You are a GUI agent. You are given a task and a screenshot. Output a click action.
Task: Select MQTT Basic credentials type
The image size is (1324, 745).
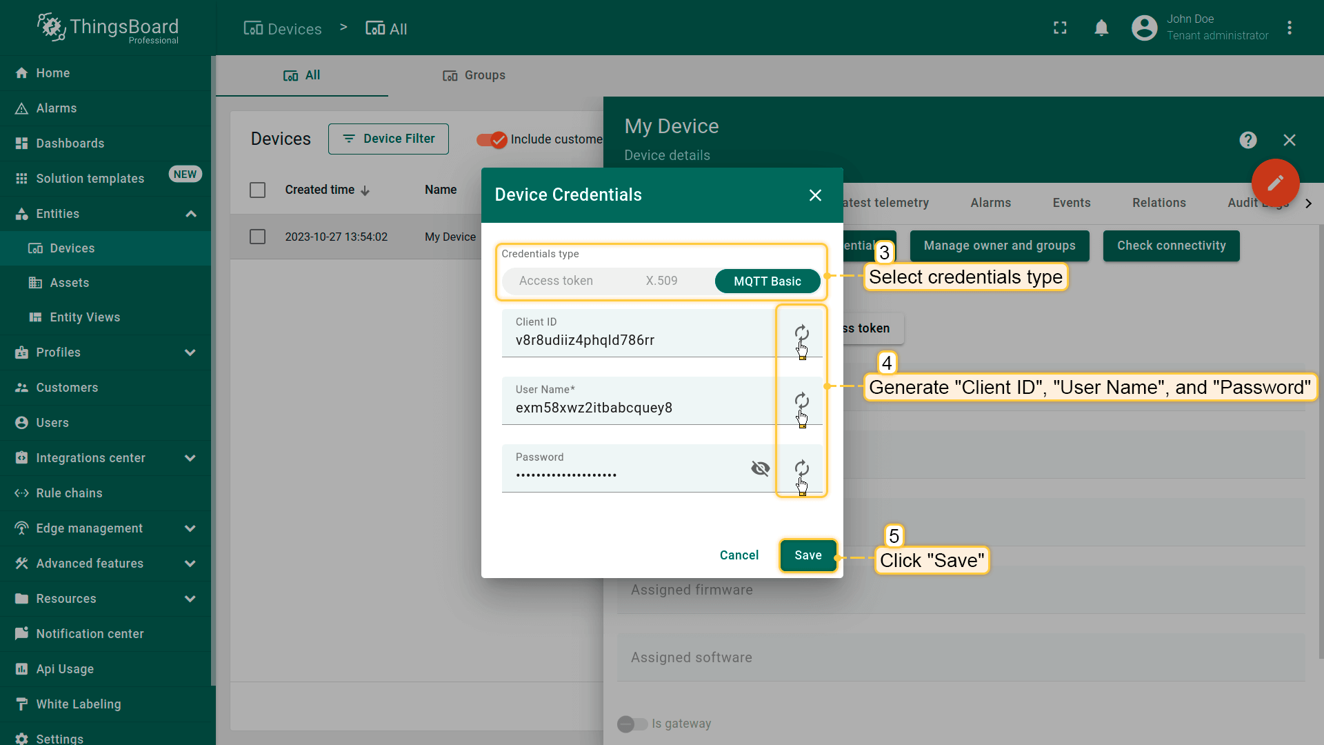(x=767, y=281)
